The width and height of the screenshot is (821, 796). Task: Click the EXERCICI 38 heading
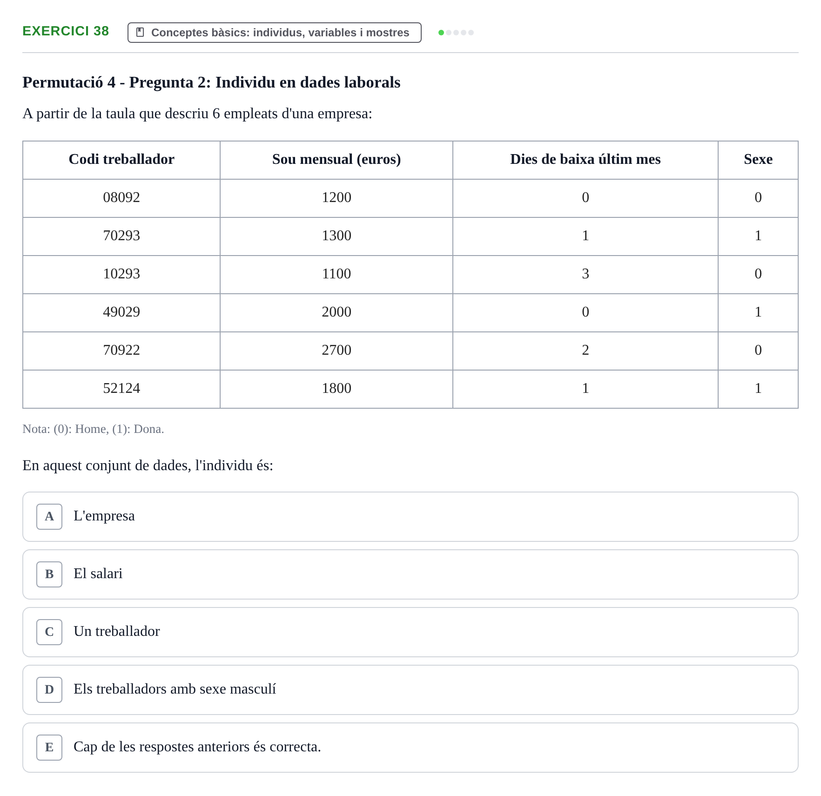(66, 31)
